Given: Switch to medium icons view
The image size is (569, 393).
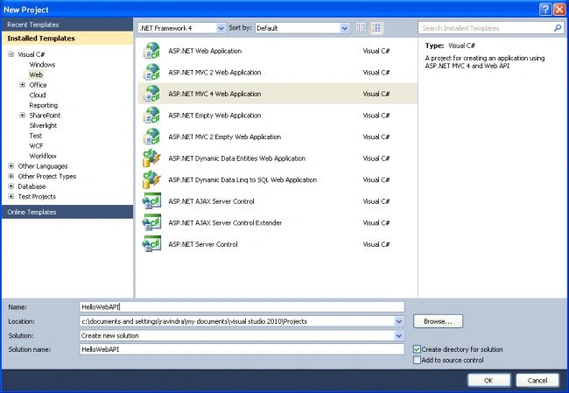Looking at the screenshot, I should point(376,28).
